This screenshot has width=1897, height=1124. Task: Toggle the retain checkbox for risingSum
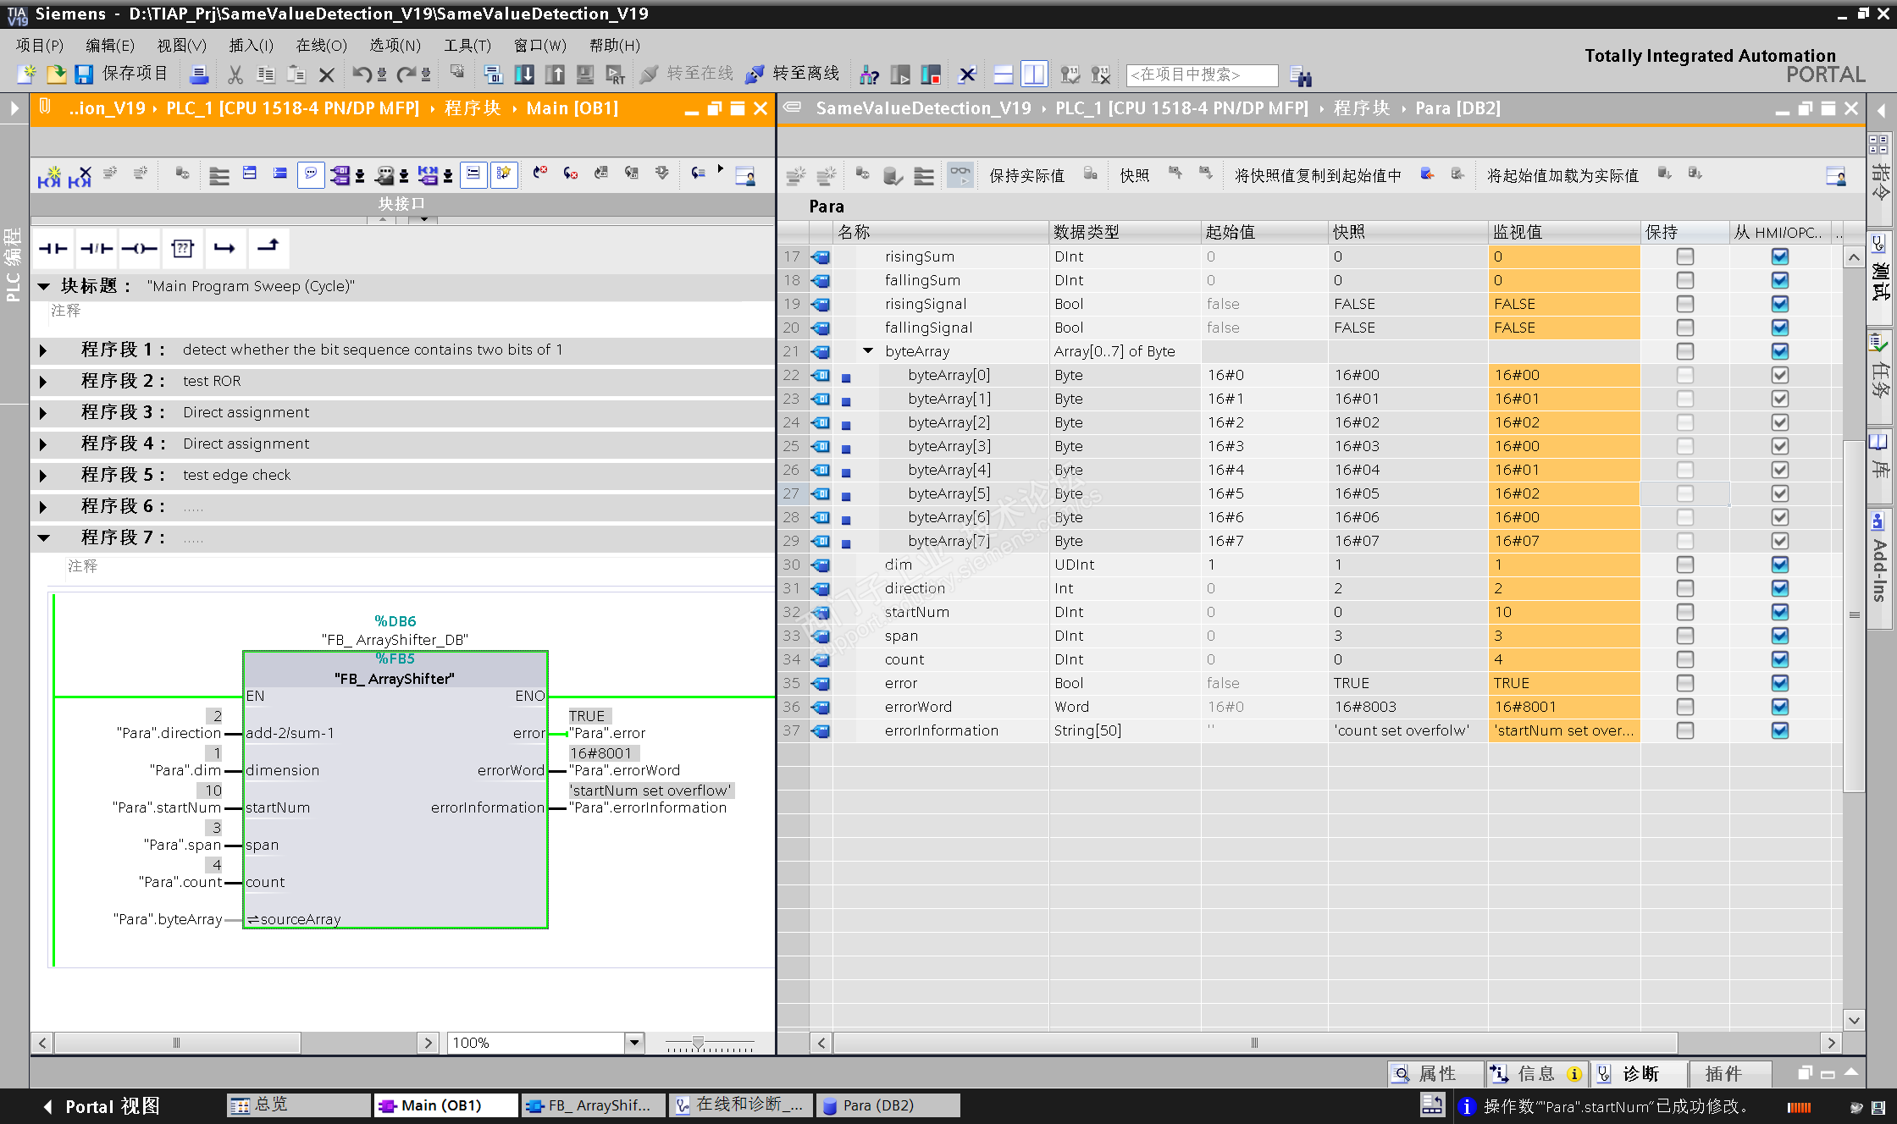1684,256
